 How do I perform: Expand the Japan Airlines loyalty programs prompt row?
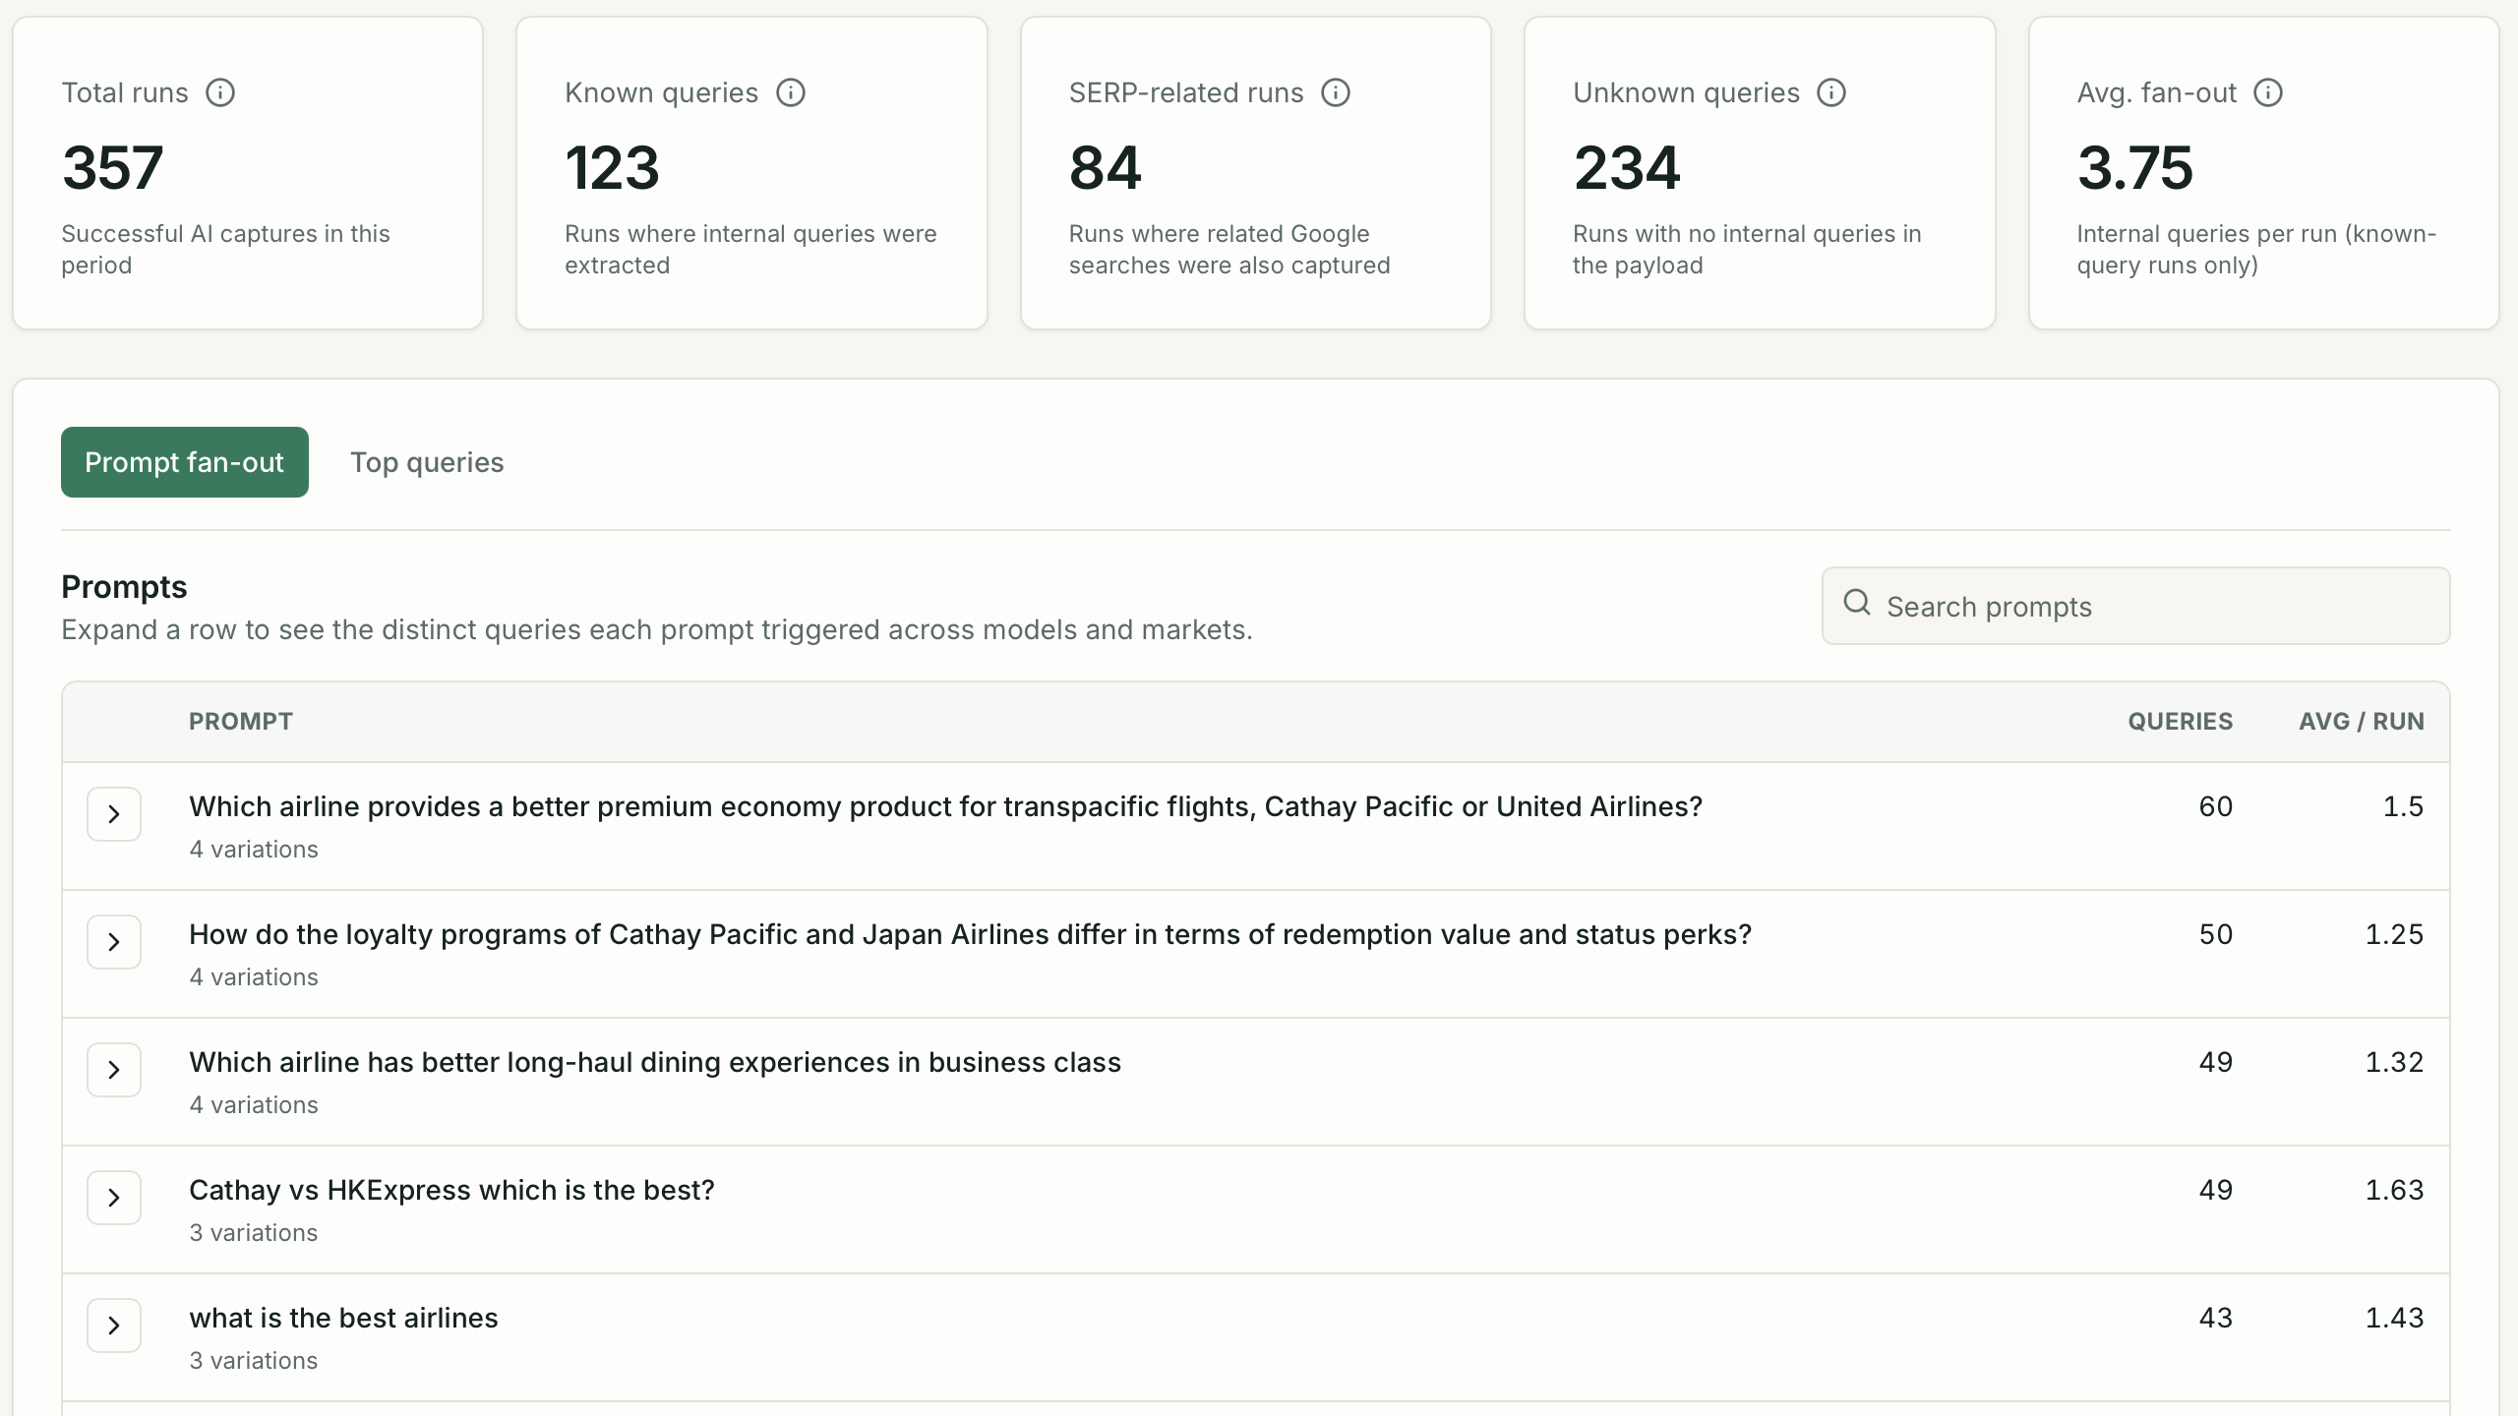coord(114,942)
